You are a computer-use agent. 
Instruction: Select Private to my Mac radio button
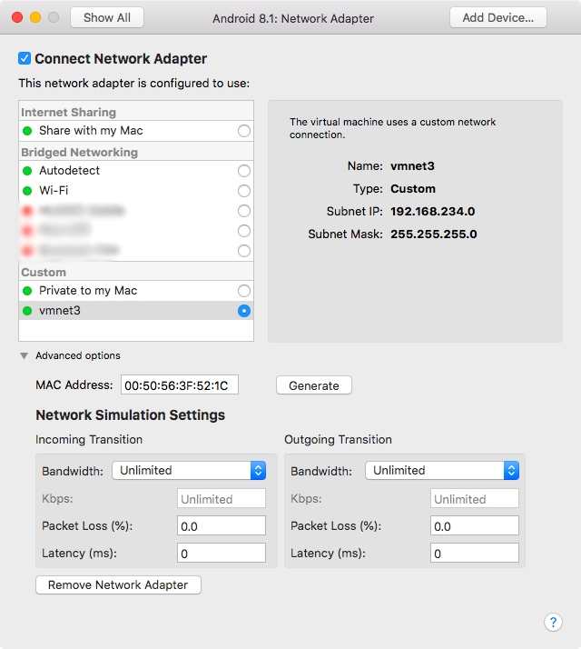point(243,291)
